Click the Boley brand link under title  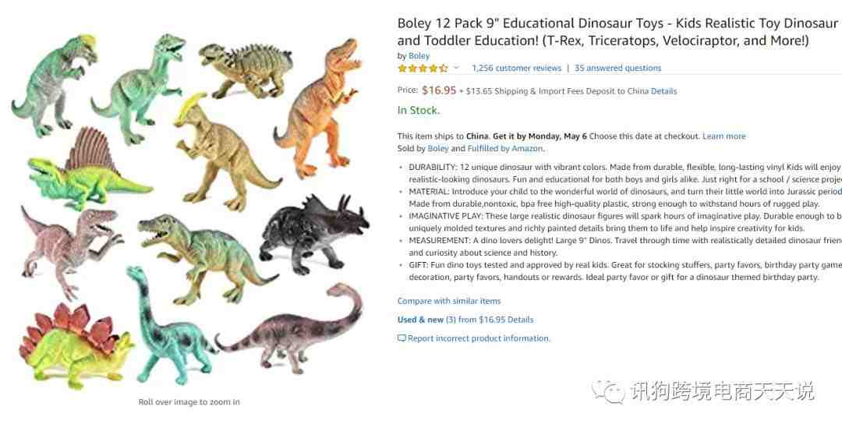click(x=419, y=56)
